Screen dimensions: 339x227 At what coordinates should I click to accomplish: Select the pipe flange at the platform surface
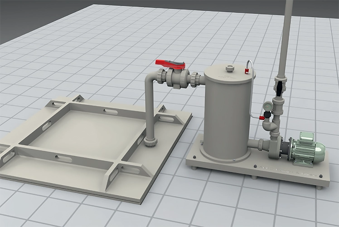coord(150,143)
